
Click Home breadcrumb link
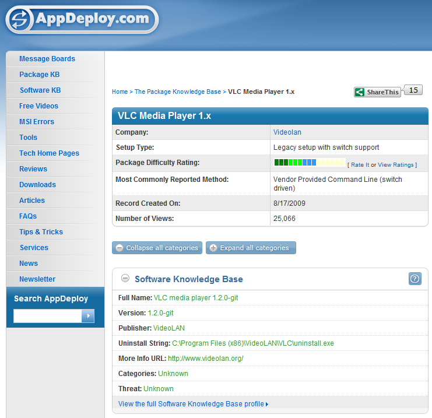120,92
